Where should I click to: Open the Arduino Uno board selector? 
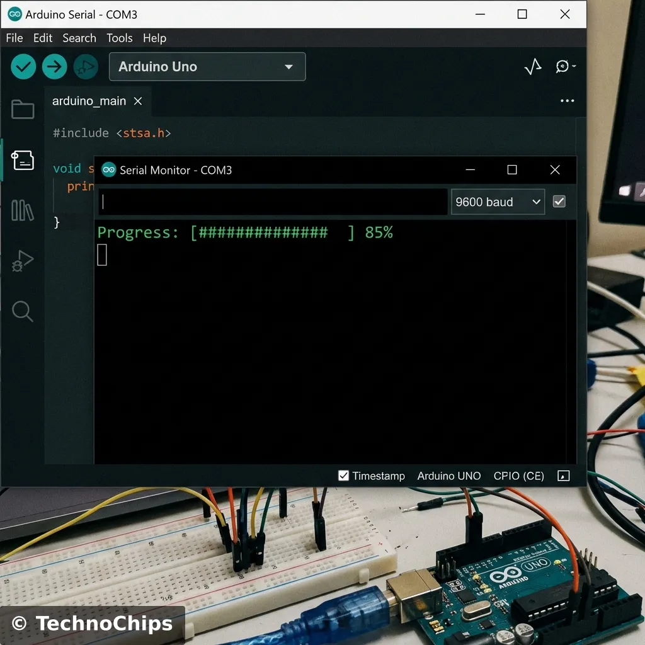pyautogui.click(x=207, y=66)
